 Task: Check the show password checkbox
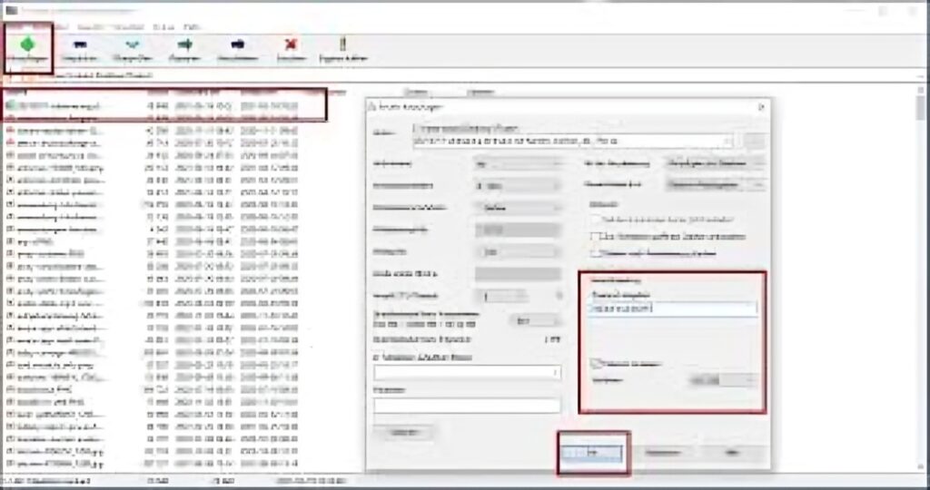pos(596,363)
